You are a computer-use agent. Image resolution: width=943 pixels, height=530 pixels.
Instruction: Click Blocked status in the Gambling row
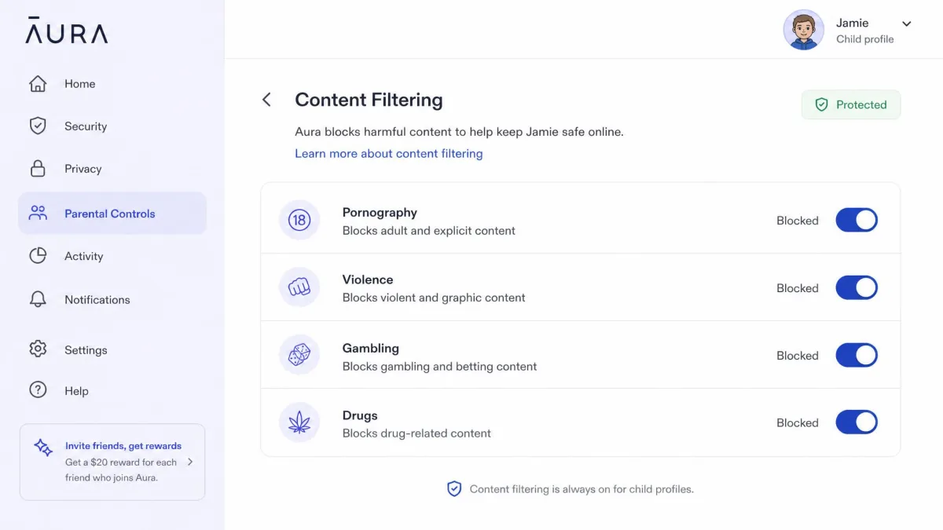coord(798,356)
